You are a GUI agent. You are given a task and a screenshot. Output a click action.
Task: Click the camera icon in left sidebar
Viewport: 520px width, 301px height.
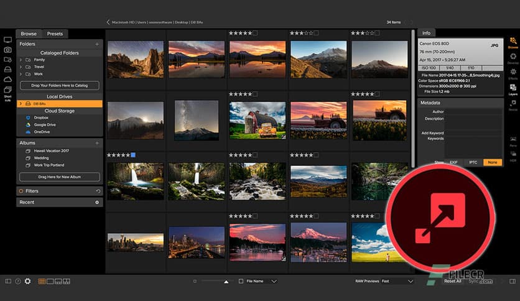point(8,49)
